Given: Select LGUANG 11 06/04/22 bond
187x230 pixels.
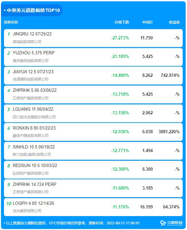Looking at the screenshot, I should 93,113.
